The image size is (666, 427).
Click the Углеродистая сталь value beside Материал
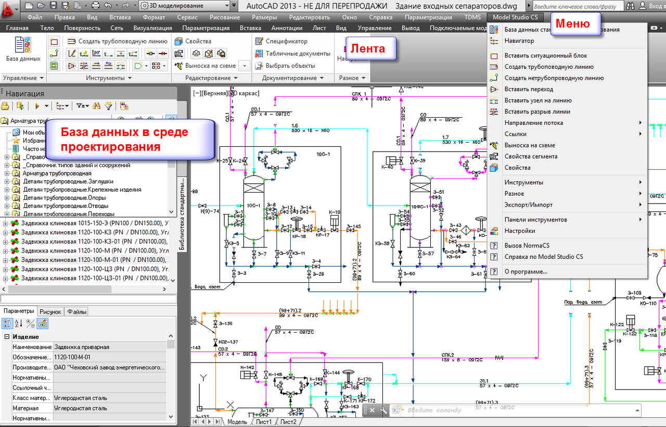[x=110, y=408]
